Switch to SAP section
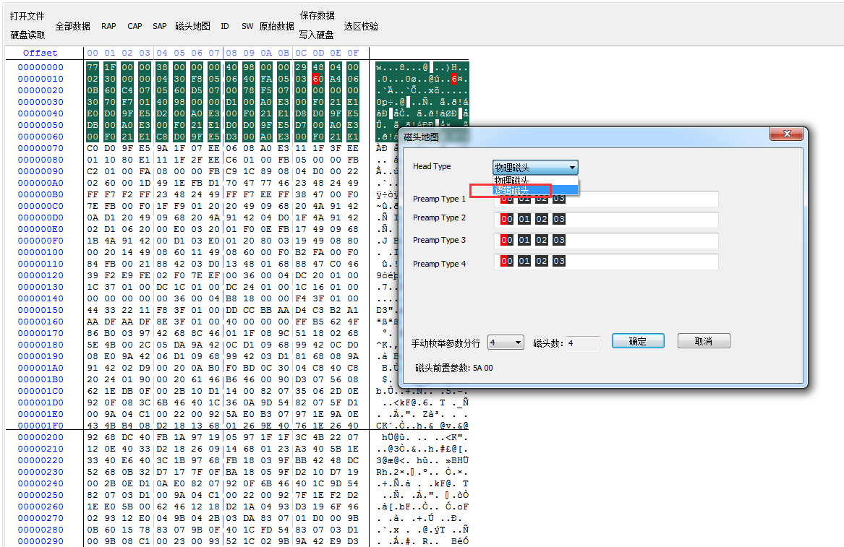This screenshot has height=547, width=844. pyautogui.click(x=159, y=26)
